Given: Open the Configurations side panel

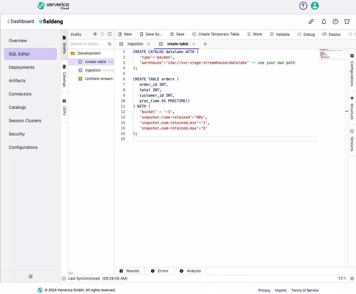Looking at the screenshot, I should [x=352, y=70].
